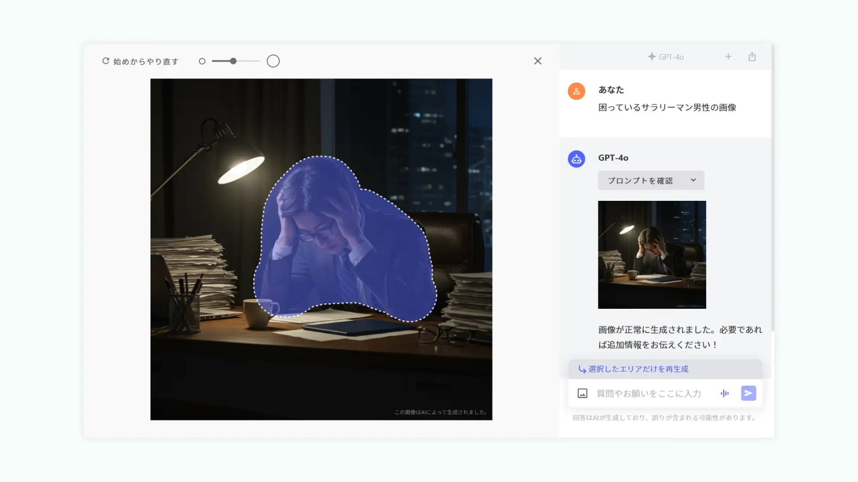858x482 pixels.
Task: Toggle voice input with the waveform icon
Action: coord(725,393)
